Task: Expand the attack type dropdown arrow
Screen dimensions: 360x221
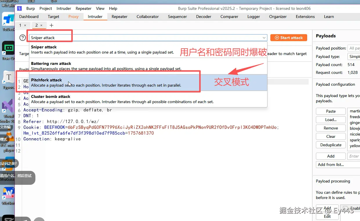Action: (x=264, y=38)
